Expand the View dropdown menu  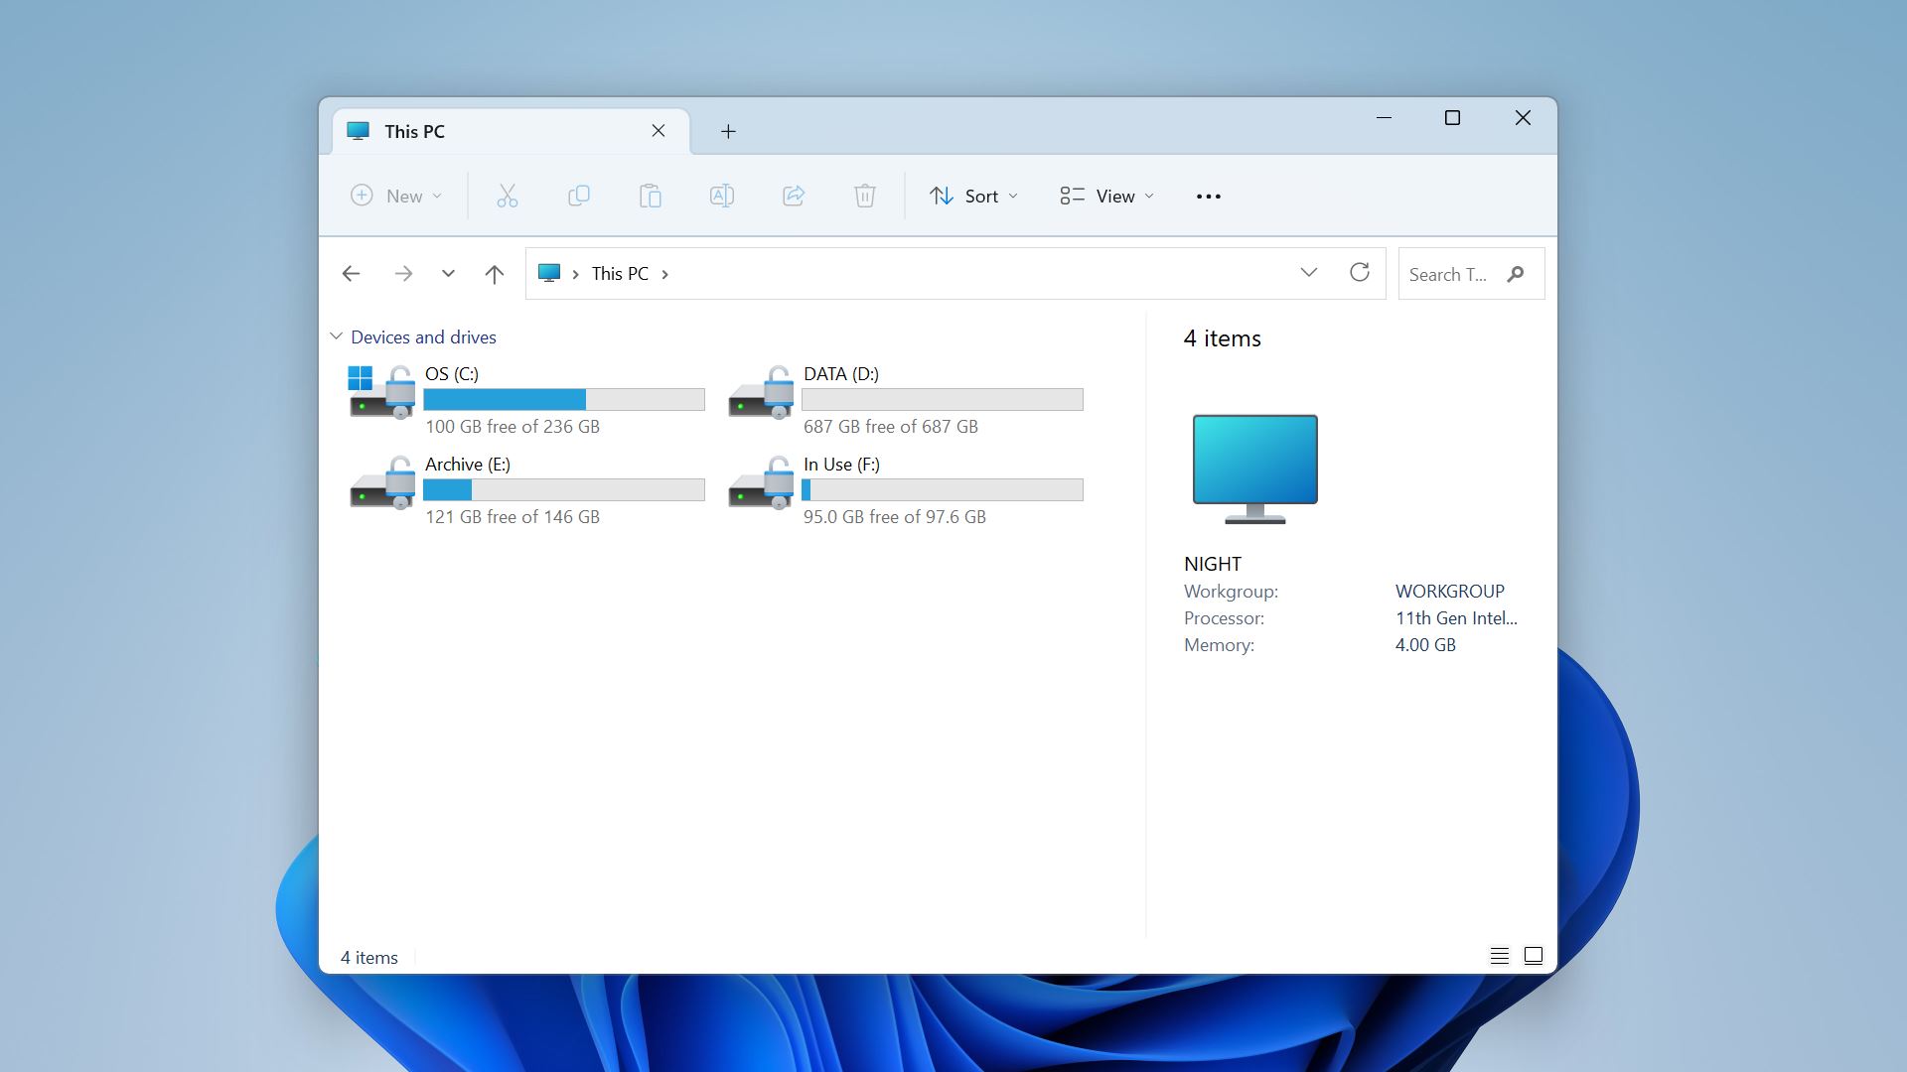point(1108,195)
